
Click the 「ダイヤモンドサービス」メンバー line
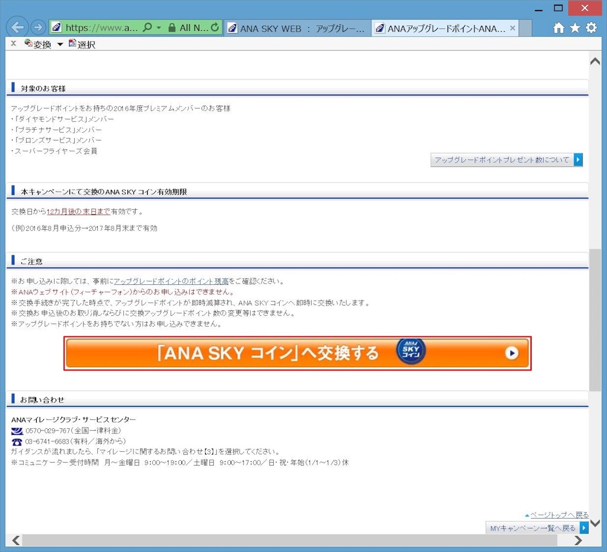(62, 119)
